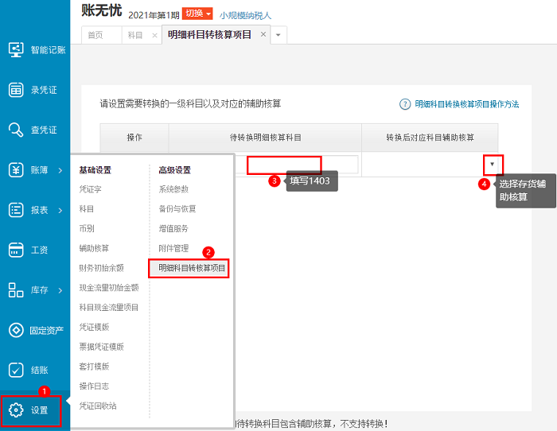Open the tab list dropdown arrow

(278, 35)
